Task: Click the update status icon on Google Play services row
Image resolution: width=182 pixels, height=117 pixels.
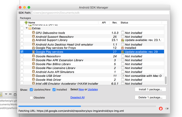Action: (x=123, y=52)
